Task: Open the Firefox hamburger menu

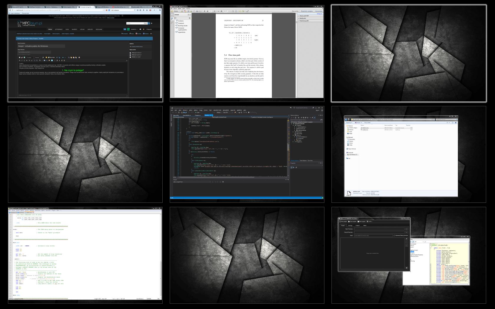Action: 160,10
